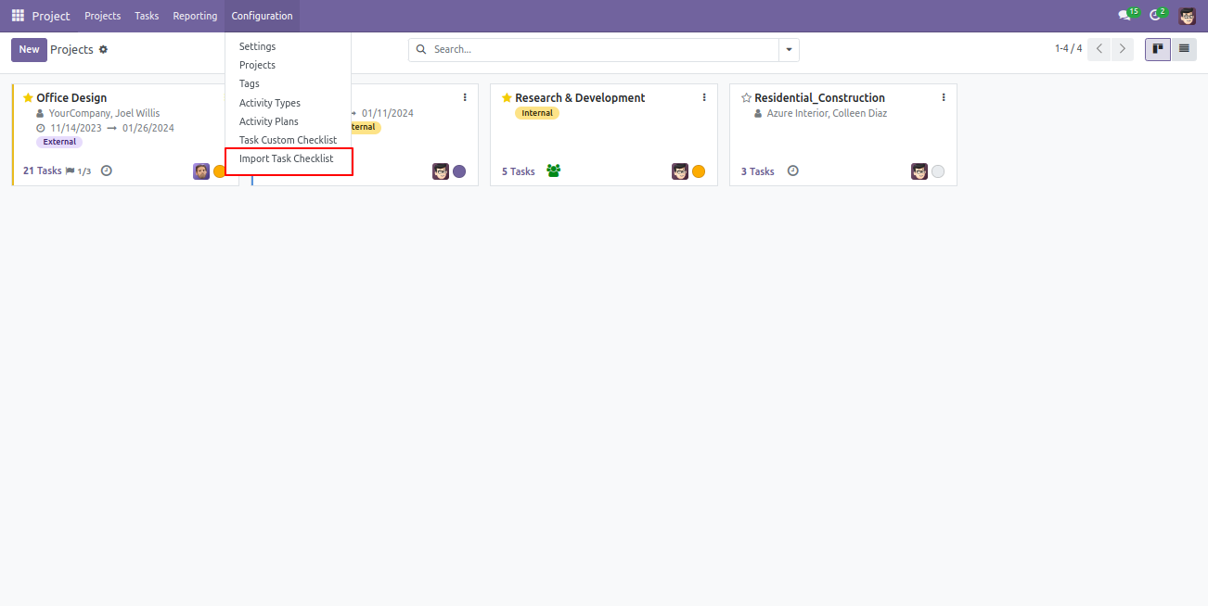Open the second project card's options menu
This screenshot has width=1208, height=606.
465,97
